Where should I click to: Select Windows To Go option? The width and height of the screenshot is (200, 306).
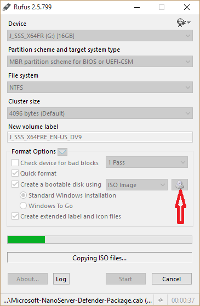[23, 206]
